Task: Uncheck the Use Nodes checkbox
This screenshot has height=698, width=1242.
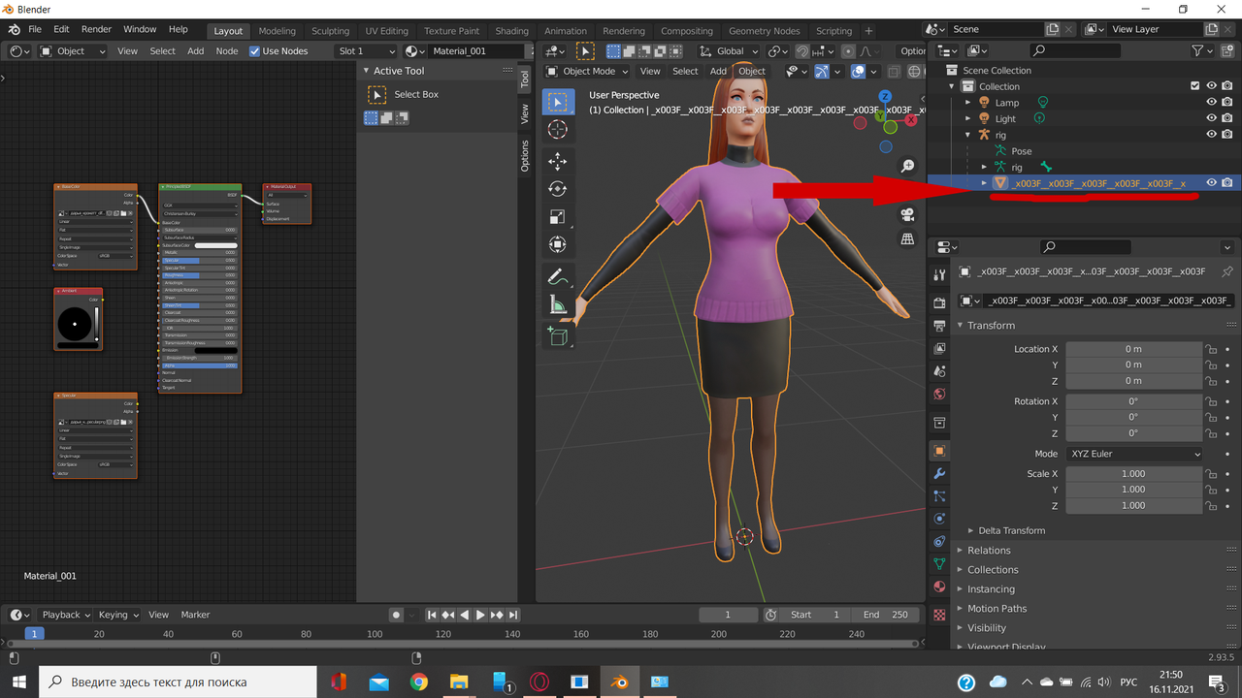Action: [255, 51]
